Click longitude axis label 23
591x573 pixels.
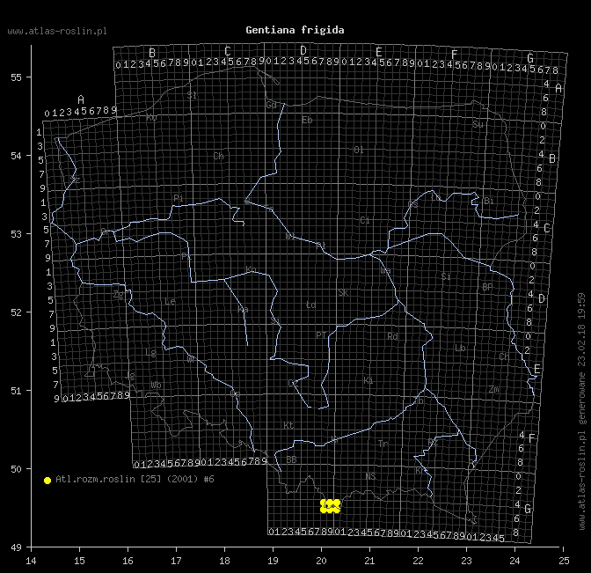(x=467, y=561)
